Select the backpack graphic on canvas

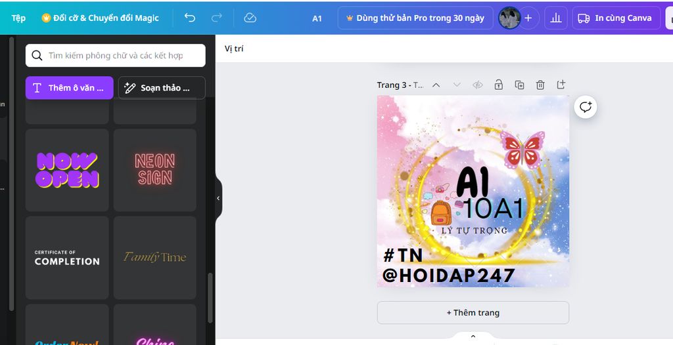pyautogui.click(x=441, y=213)
